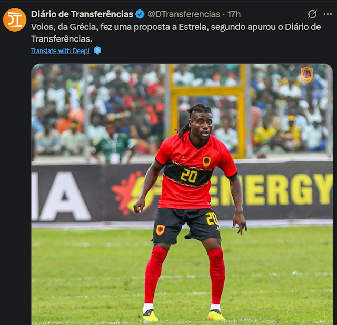Open the Diário de Transferências profile name
Viewport: 337px width, 325px height.
pos(82,14)
